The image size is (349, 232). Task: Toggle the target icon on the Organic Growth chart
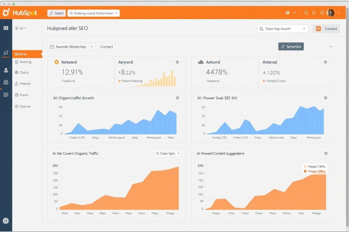click(178, 98)
